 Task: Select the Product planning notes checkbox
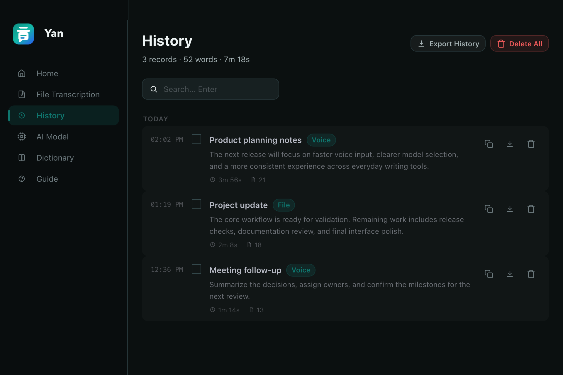pos(196,139)
